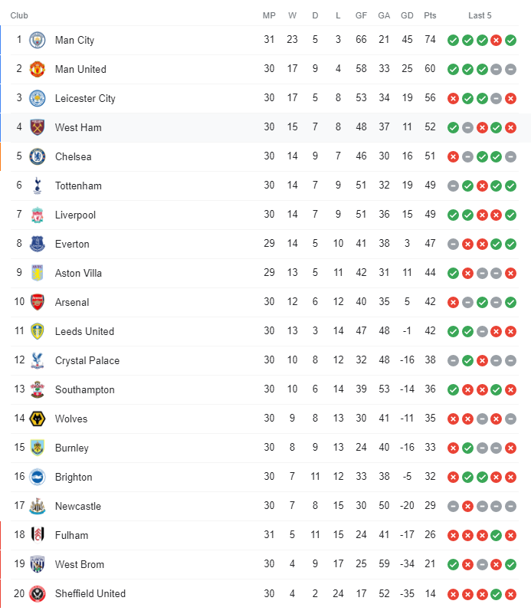The width and height of the screenshot is (531, 614).
Task: Click Man City's red loss icon in Last 5
Action: click(497, 40)
